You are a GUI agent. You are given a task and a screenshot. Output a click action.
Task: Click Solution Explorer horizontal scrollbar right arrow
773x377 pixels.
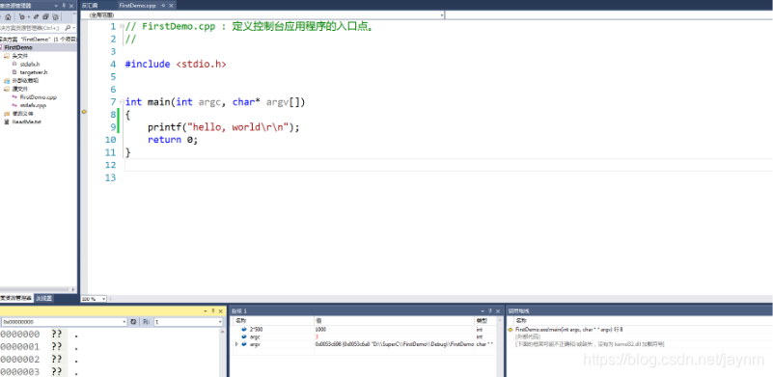point(74,290)
